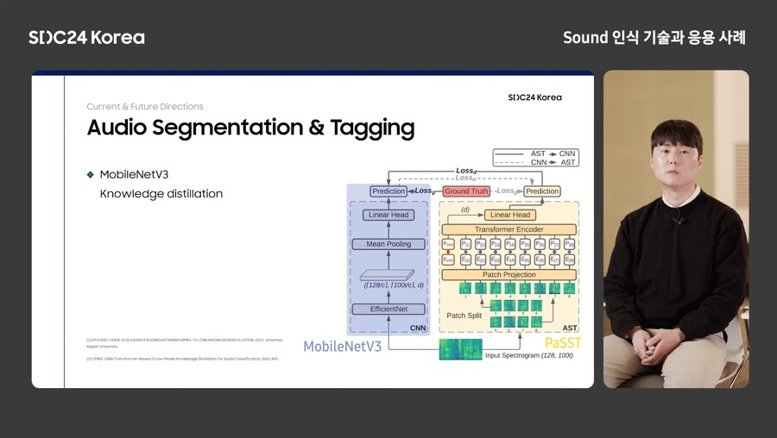Click the 'Audio Segmentation & Tagging' heading
The image size is (777, 438).
(250, 128)
